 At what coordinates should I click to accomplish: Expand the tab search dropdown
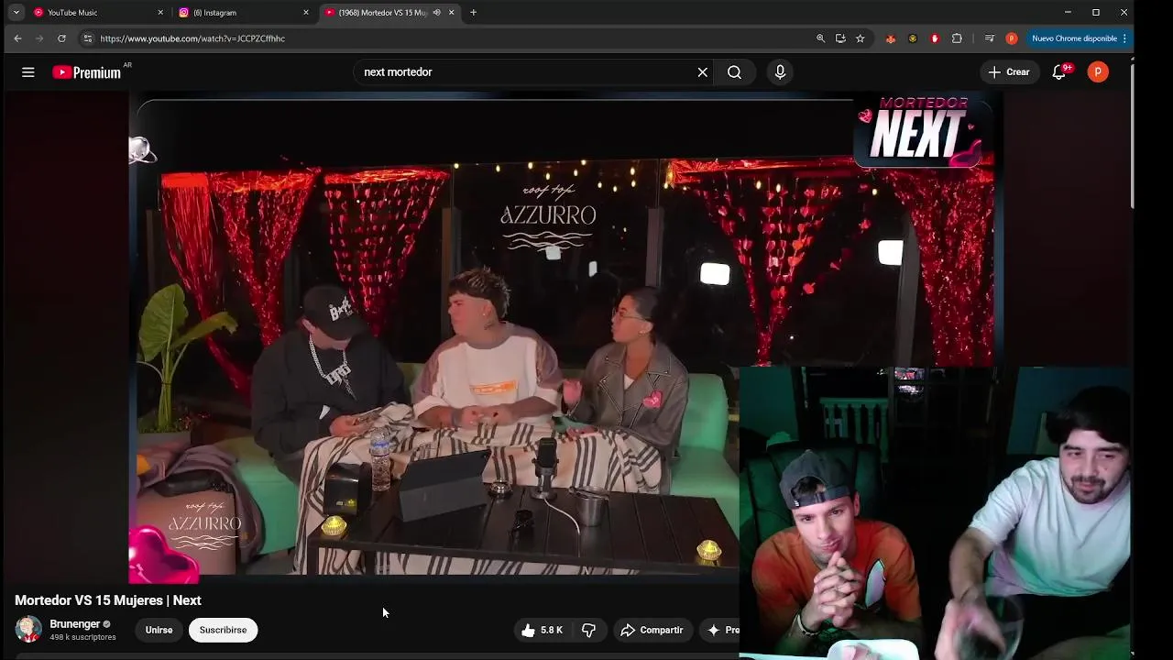(16, 12)
